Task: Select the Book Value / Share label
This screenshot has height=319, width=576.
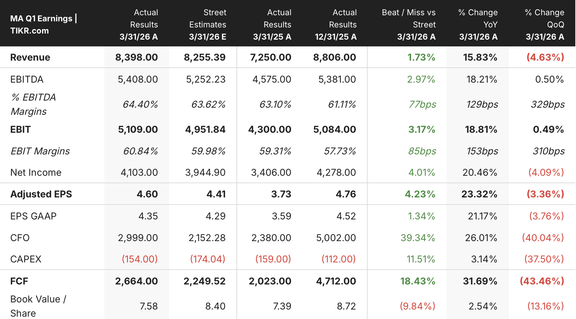Action: (x=38, y=306)
